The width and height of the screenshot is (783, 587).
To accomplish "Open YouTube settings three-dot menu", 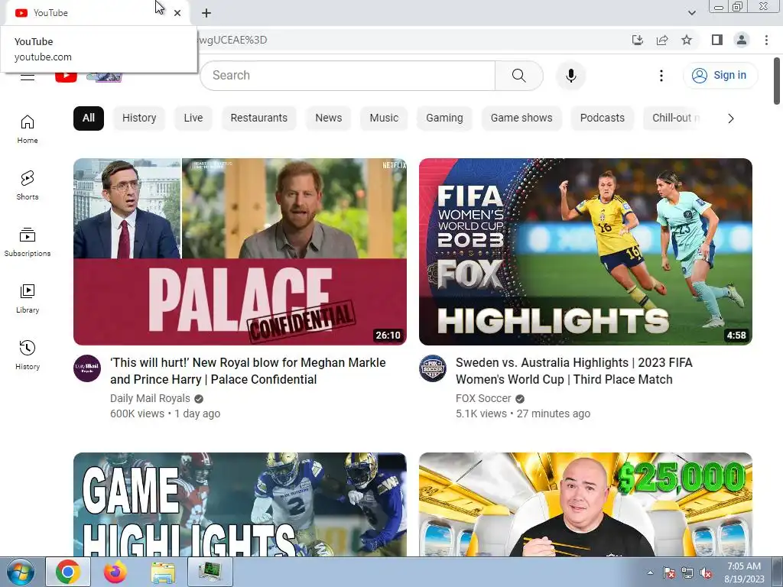I will click(x=661, y=76).
